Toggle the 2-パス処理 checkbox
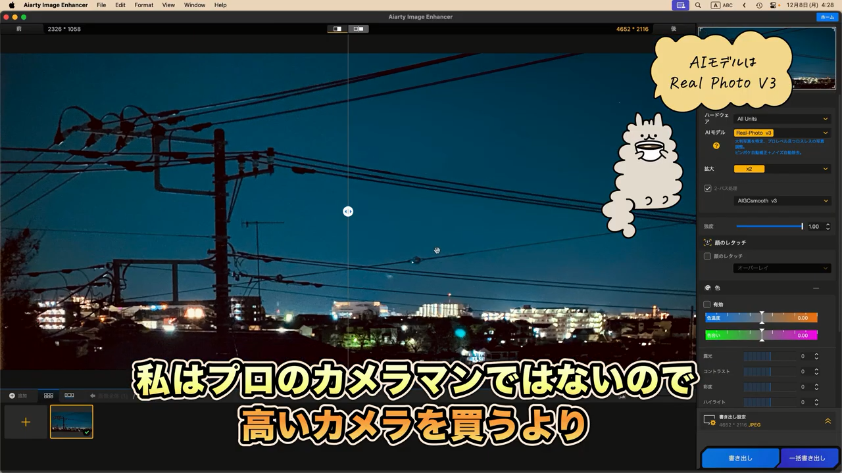 pos(708,189)
